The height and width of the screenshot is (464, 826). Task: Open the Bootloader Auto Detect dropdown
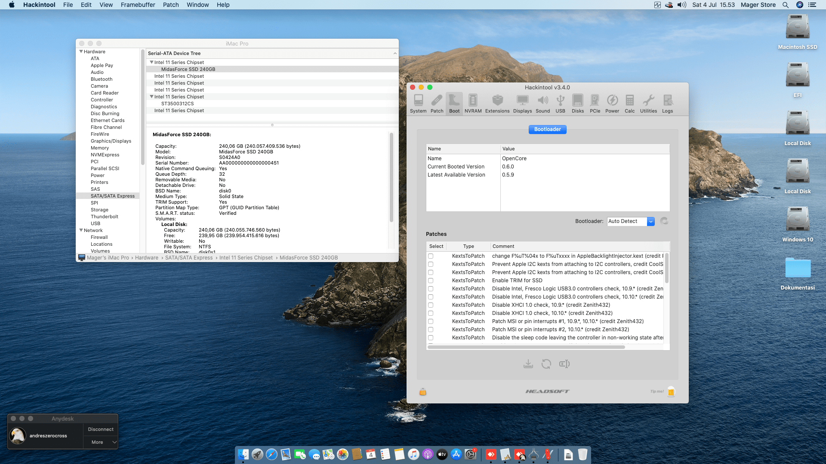(631, 221)
